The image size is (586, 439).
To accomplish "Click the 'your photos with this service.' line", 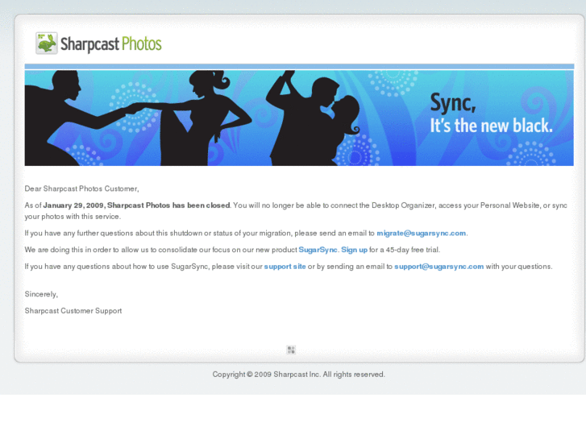I will (x=73, y=217).
